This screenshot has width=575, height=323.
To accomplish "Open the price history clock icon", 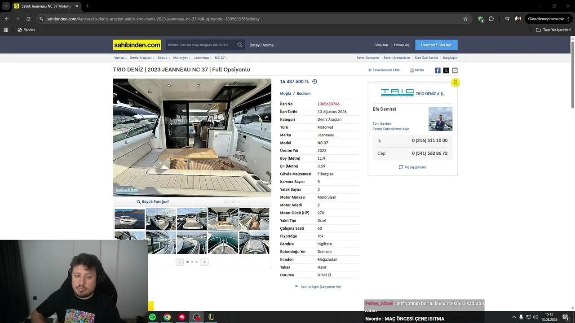I will click(x=314, y=82).
